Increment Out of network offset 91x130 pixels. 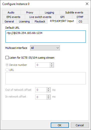[x=48, y=89]
